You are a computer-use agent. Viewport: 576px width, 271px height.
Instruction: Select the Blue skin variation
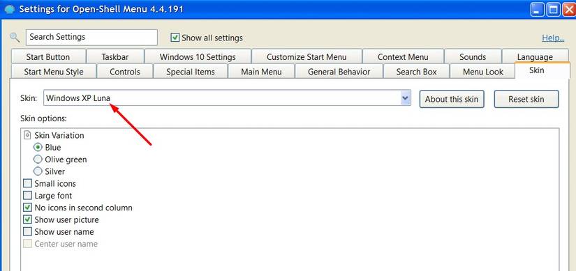[38, 148]
